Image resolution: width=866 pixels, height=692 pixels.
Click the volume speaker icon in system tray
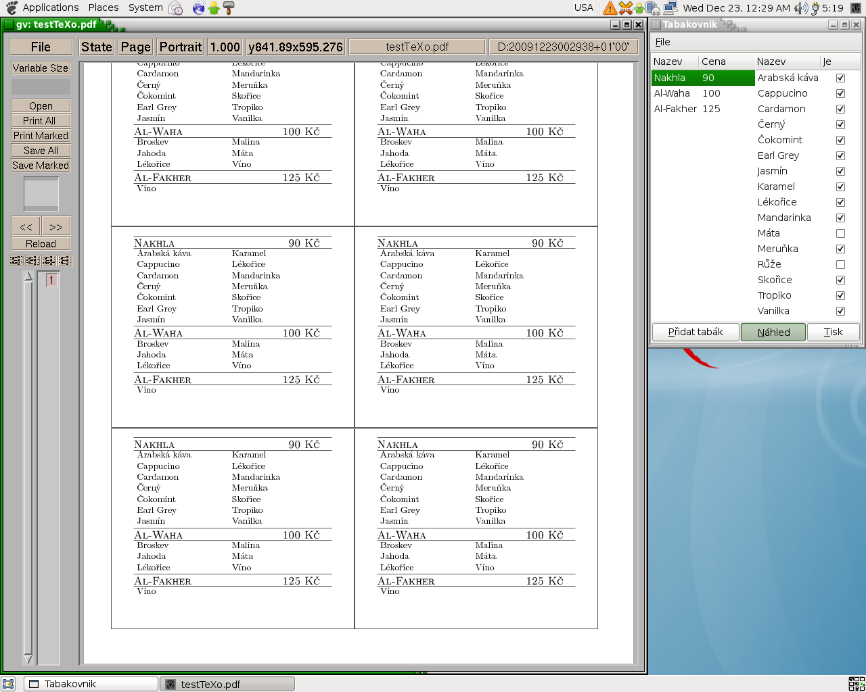click(x=801, y=8)
